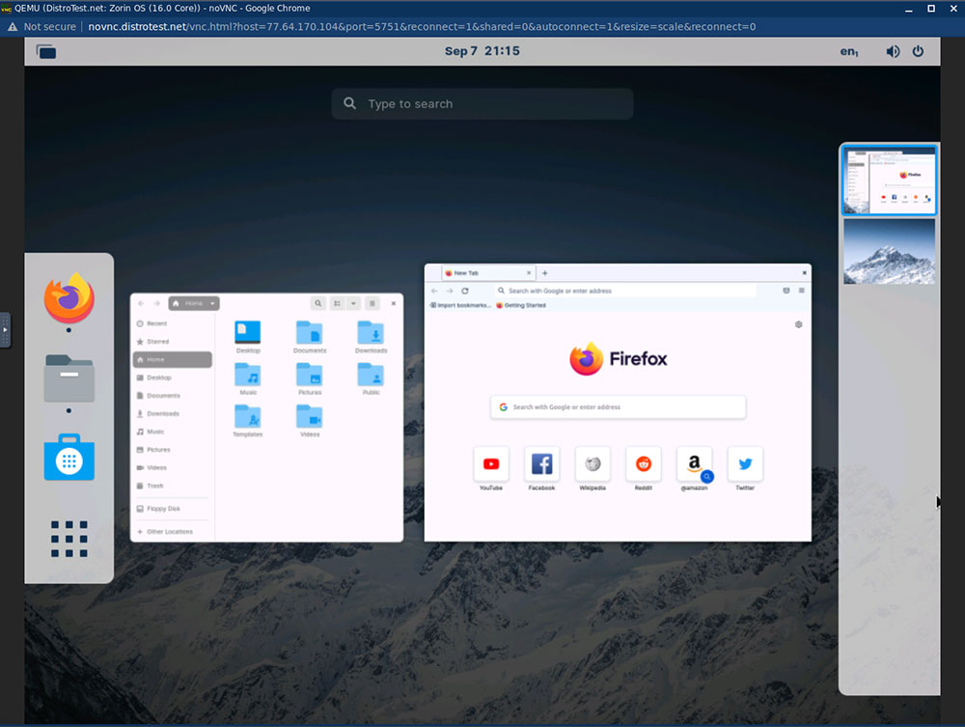Click the speaker icon in the top bar
Viewport: 965px width, 727px height.
click(x=893, y=51)
